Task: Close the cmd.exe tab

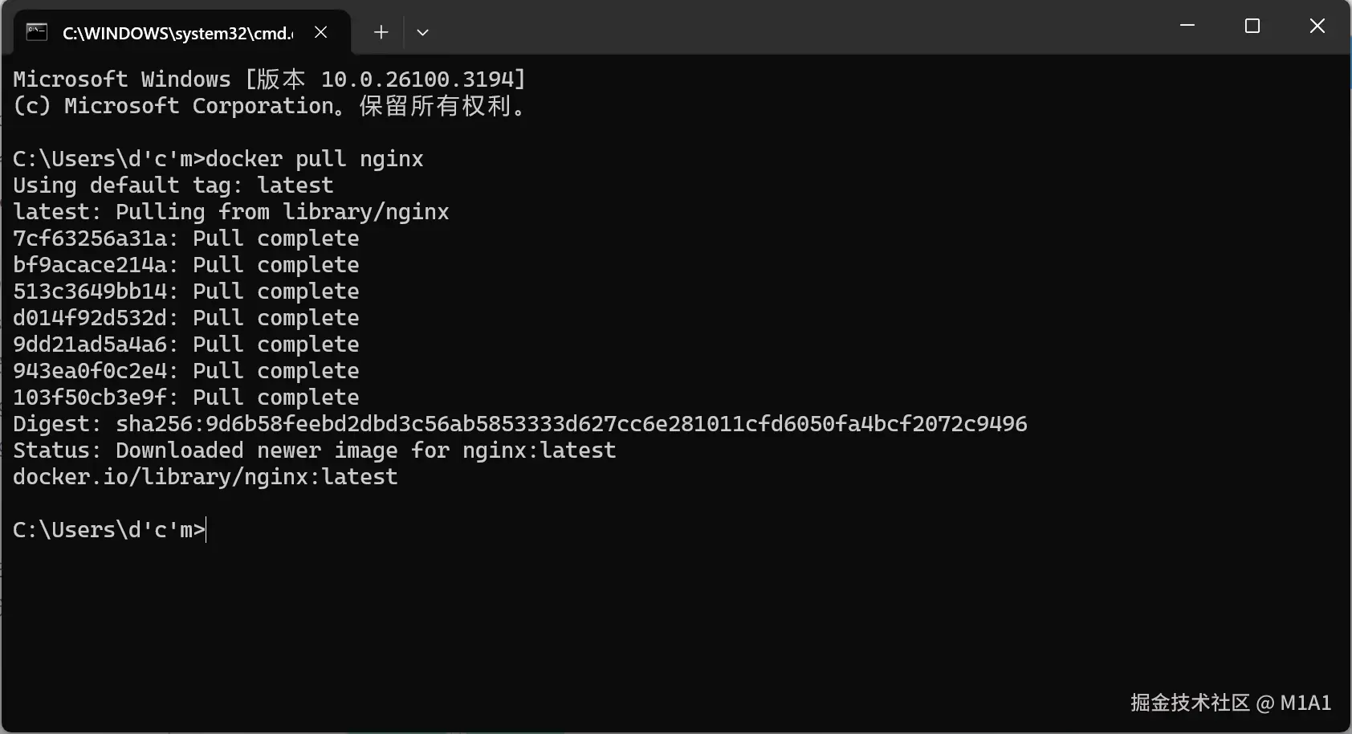Action: (x=320, y=32)
